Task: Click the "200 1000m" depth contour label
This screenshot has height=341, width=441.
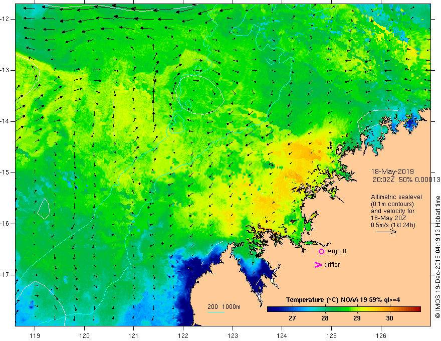Action: (x=224, y=307)
